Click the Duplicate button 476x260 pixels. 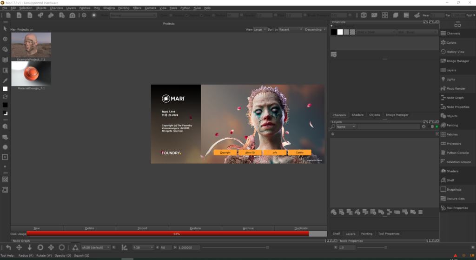[301, 228]
